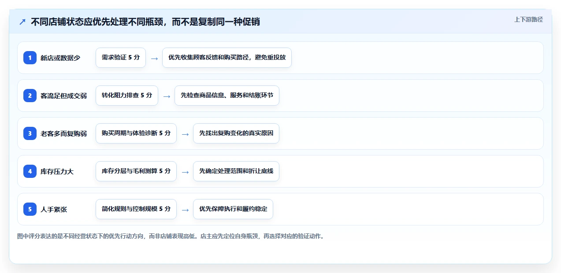This screenshot has height=273, width=561.
Task: Select the 新店或数据少 row label
Action: pyautogui.click(x=60, y=58)
